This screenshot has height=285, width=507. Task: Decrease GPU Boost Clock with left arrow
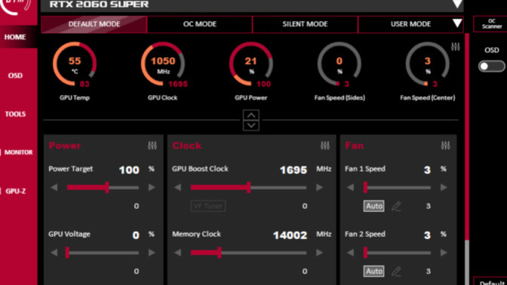pos(177,188)
